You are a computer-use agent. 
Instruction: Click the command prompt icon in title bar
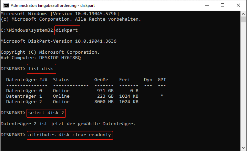6,6
